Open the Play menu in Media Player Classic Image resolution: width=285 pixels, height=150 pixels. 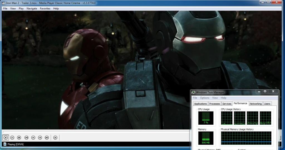point(21,9)
